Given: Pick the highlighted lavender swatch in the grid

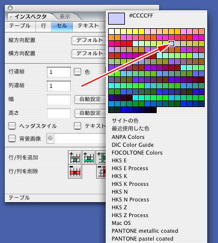Looking at the screenshot, I should coord(171,43).
